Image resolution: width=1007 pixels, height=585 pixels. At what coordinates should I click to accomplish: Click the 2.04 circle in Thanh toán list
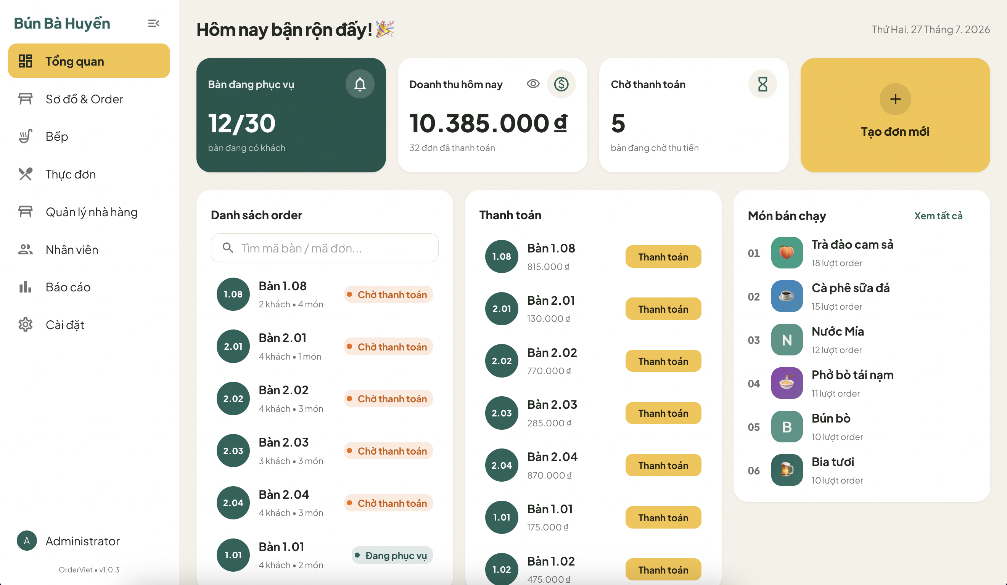[x=502, y=465]
